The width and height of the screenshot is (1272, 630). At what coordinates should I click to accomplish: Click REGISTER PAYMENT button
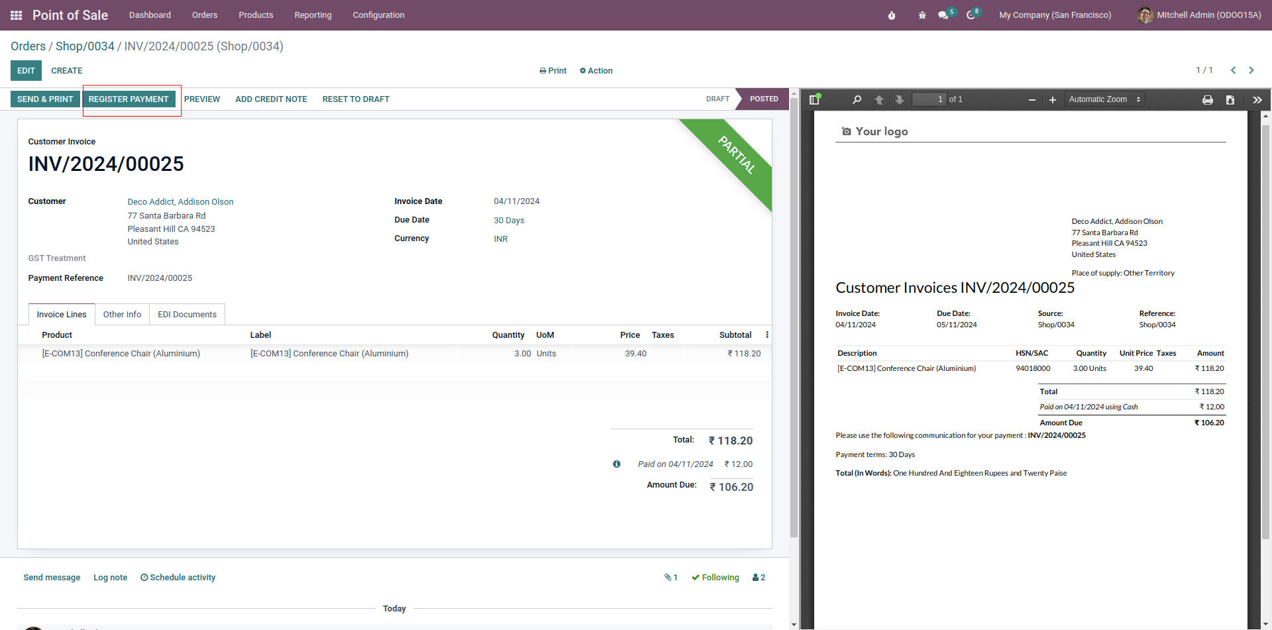pyautogui.click(x=129, y=99)
